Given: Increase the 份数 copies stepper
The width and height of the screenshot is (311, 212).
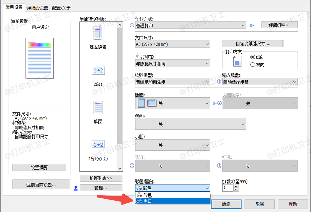Looking at the screenshot, I should coord(236,186).
